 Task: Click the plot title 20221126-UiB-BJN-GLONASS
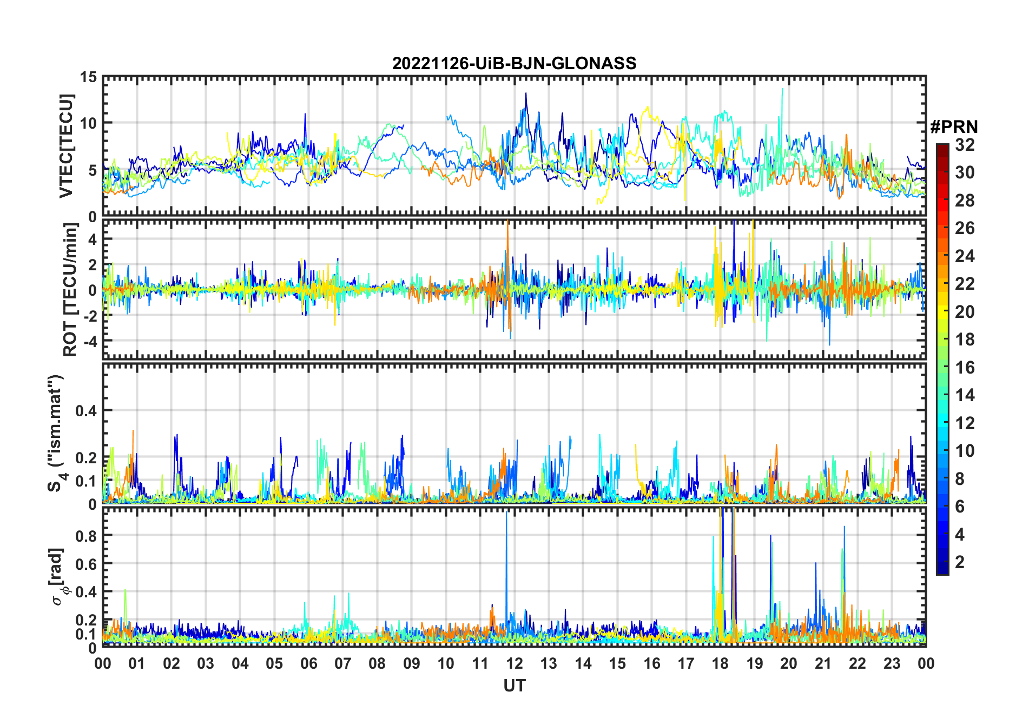514,63
